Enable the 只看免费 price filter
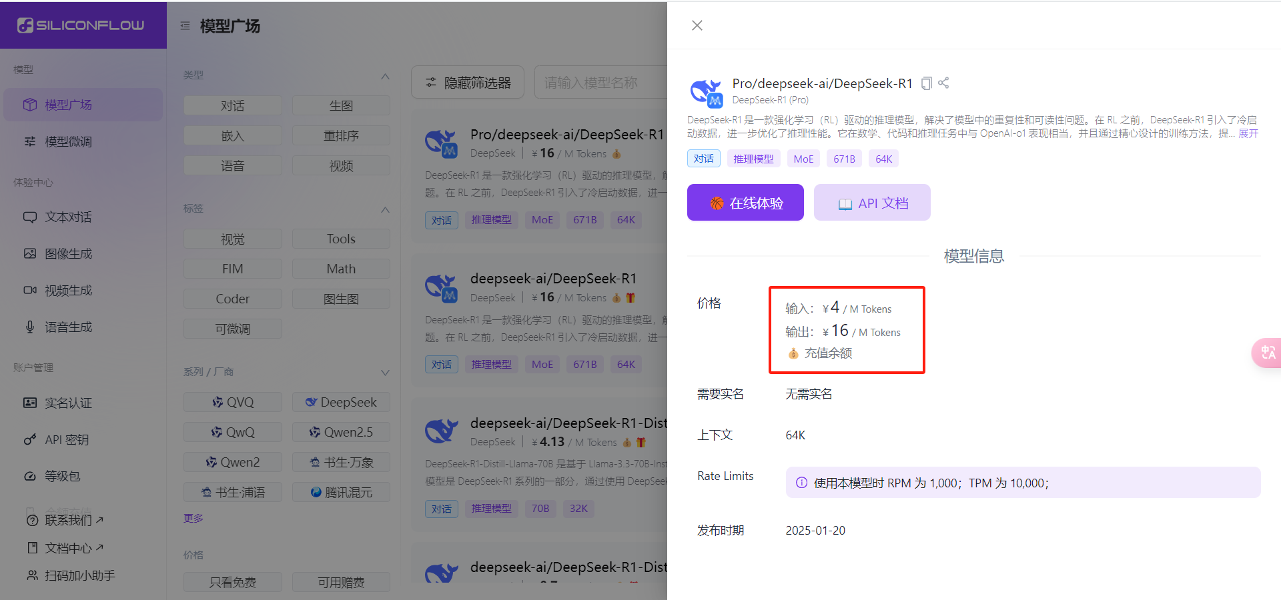1281x600 pixels. point(232,582)
